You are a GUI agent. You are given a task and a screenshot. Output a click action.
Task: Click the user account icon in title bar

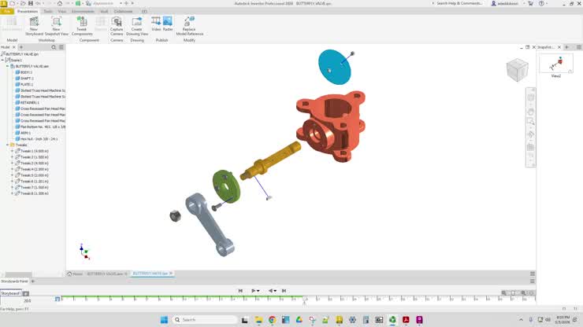494,3
